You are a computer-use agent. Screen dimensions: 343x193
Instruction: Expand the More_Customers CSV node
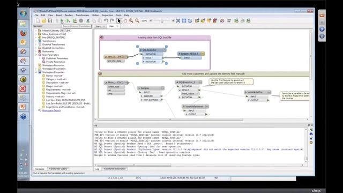(36, 34)
